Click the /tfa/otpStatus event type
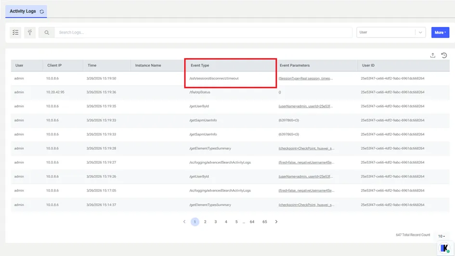This screenshot has width=455, height=256. coord(200,92)
